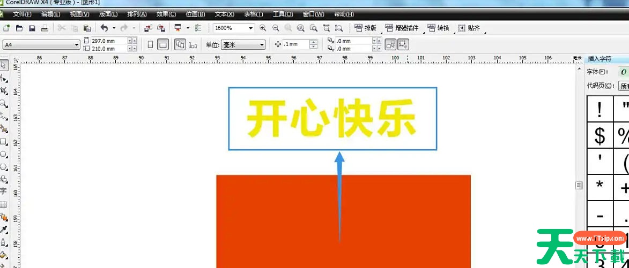The image size is (629, 268).
Task: Set page to Landscape orientation
Action: tap(162, 45)
